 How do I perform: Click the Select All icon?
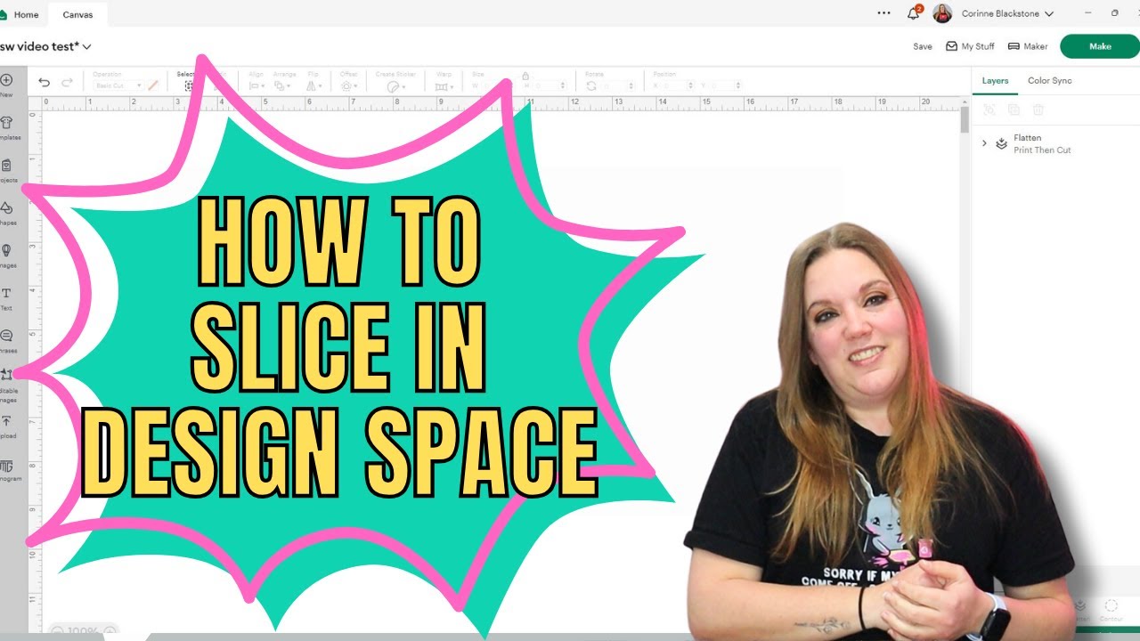pos(189,86)
